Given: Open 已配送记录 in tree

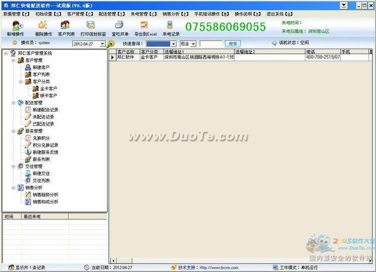Looking at the screenshot, I should tap(44, 124).
